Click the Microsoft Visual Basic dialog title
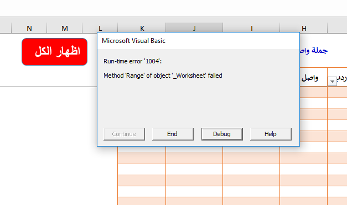This screenshot has height=205, width=347. click(x=133, y=41)
